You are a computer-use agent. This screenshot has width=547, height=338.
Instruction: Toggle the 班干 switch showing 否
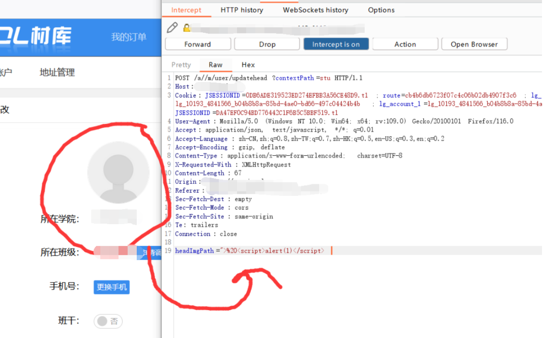[x=108, y=321]
